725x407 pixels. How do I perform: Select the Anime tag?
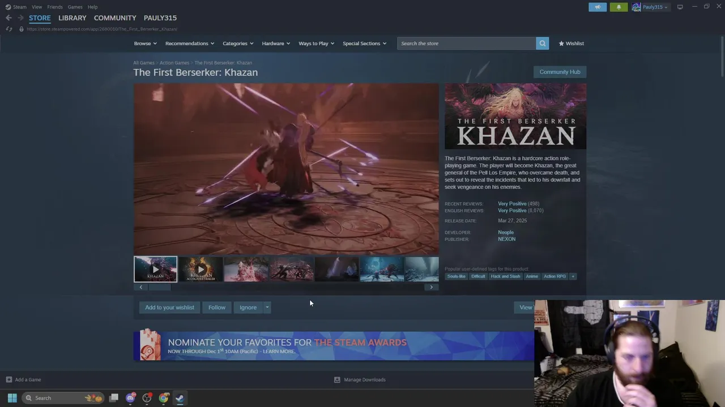532,276
